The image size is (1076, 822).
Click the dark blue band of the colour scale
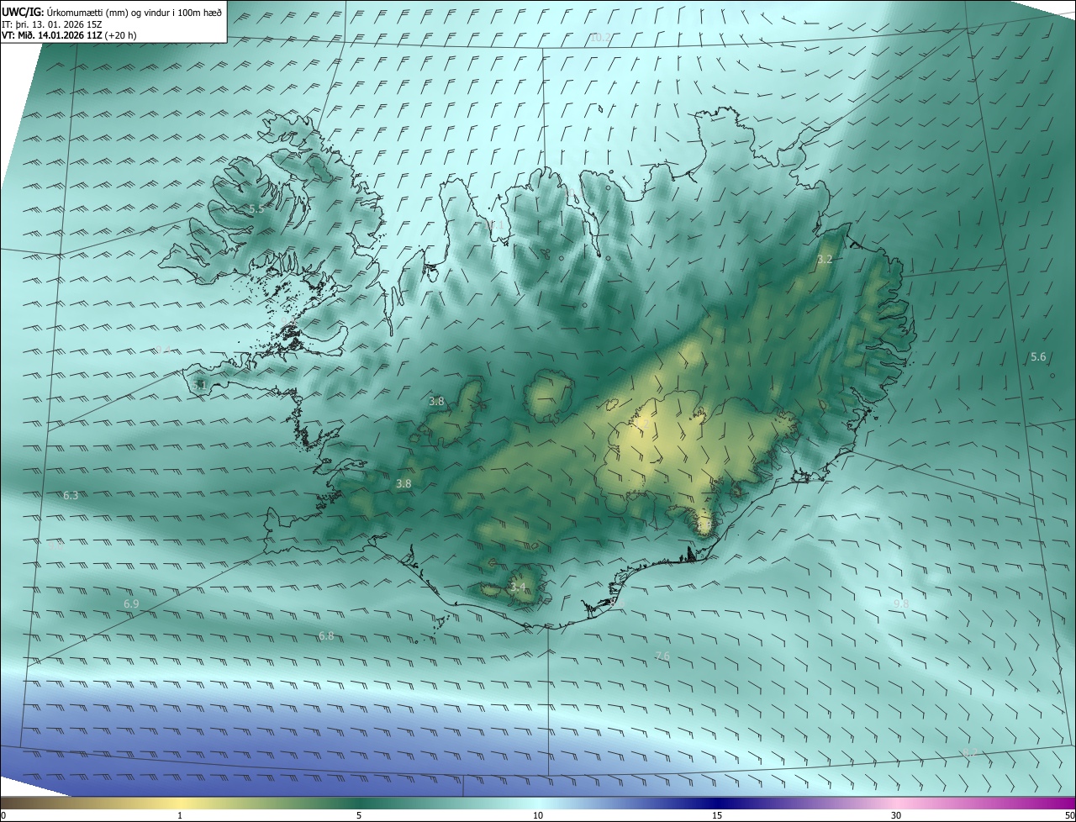click(x=717, y=803)
